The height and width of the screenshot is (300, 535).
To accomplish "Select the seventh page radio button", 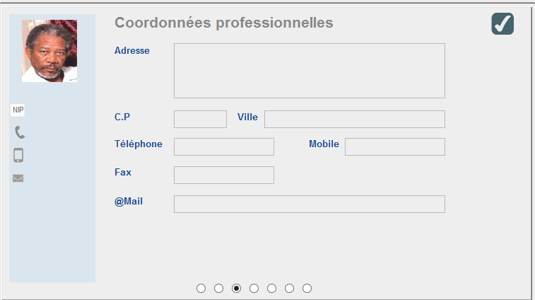I will 307,289.
